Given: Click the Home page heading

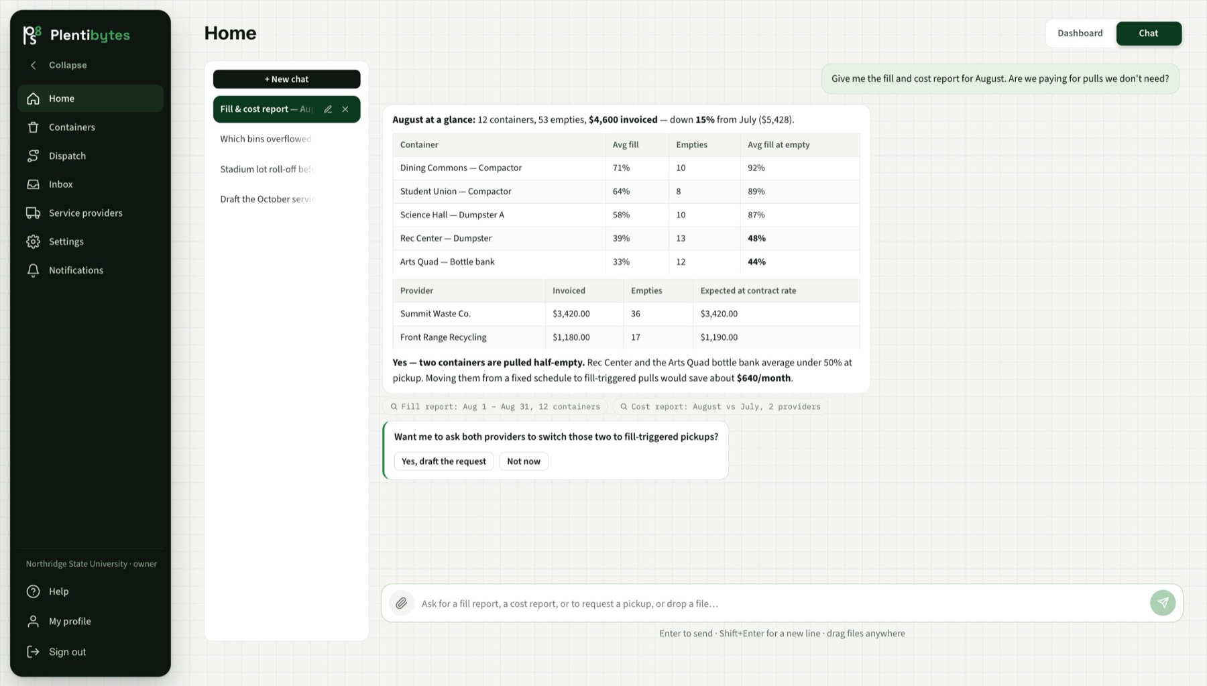Looking at the screenshot, I should (230, 34).
